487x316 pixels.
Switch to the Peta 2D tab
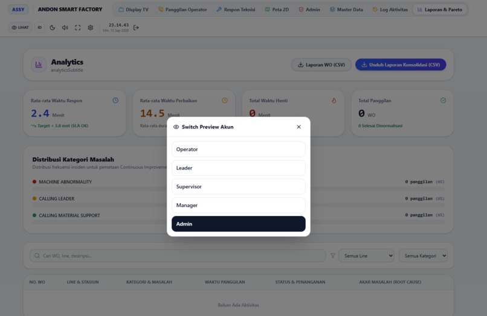(x=277, y=10)
